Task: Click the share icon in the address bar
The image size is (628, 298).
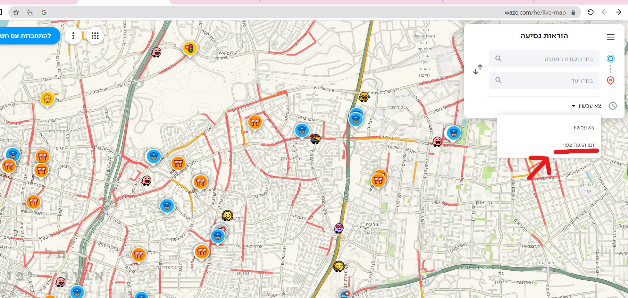Action: point(30,12)
